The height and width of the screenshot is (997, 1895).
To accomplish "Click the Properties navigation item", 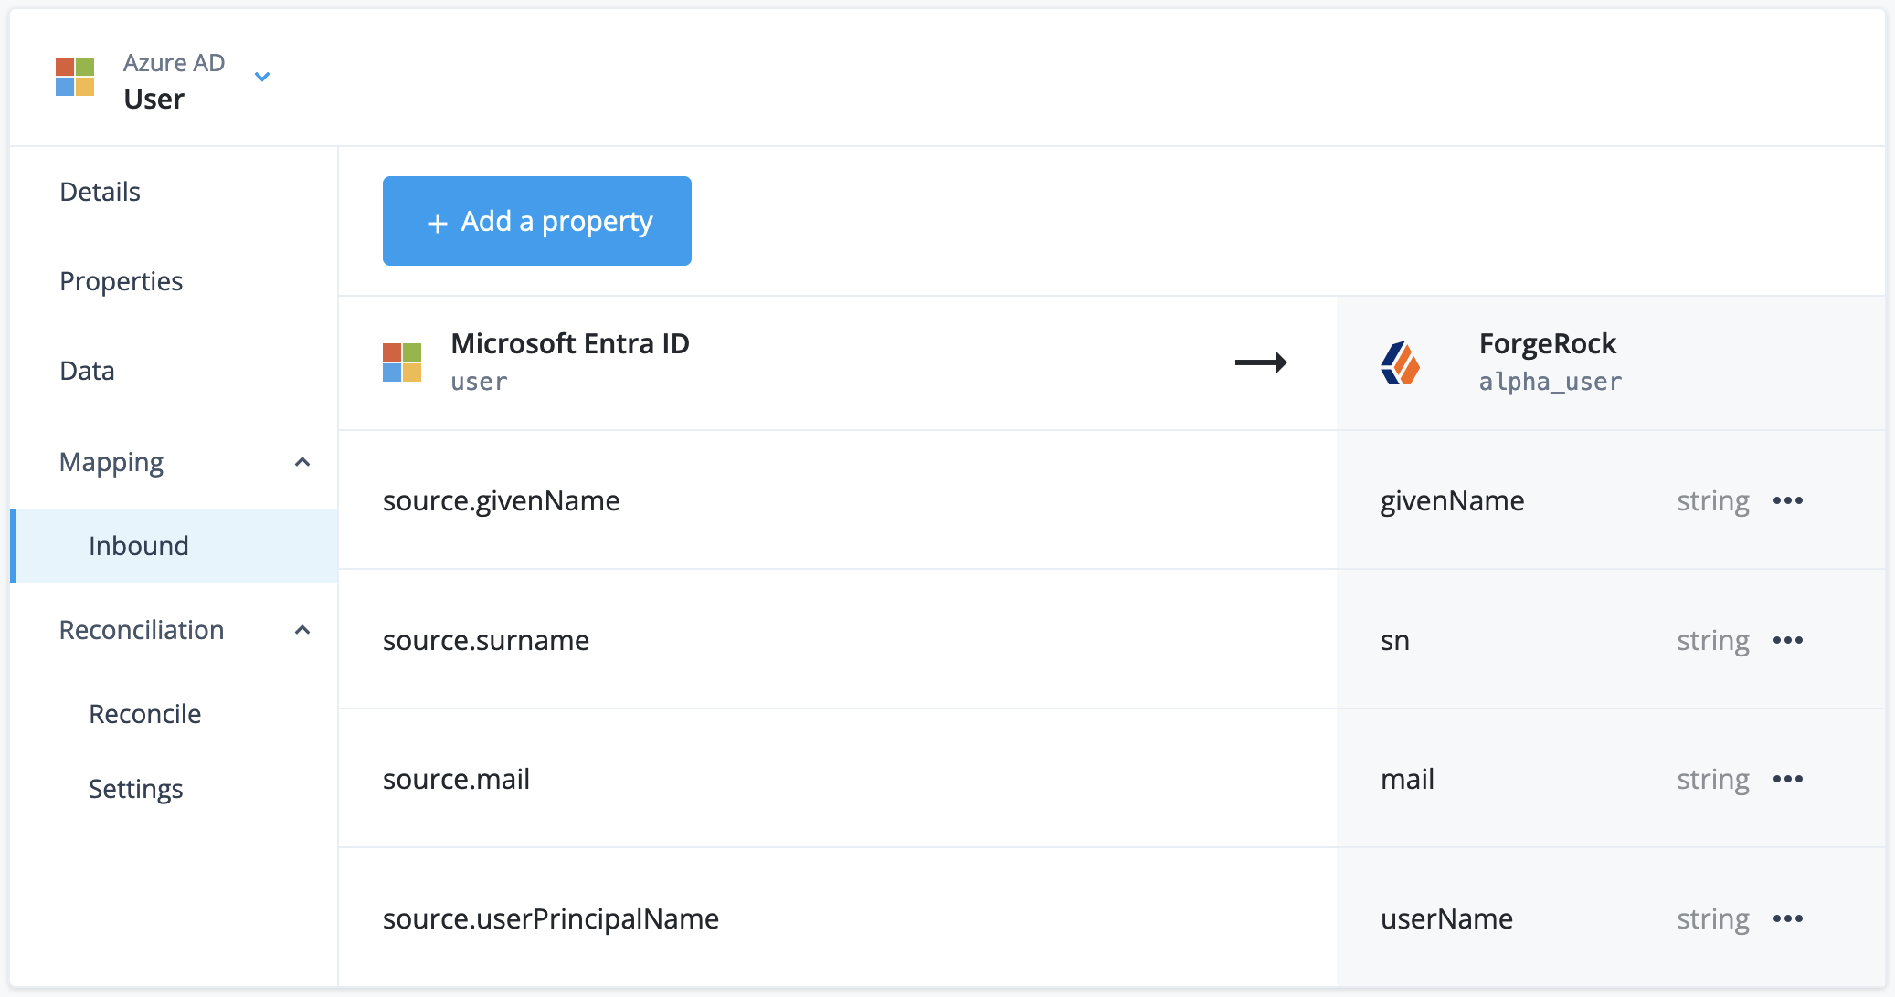I will pos(121,279).
